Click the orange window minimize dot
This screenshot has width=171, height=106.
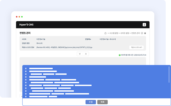click(x=19, y=17)
